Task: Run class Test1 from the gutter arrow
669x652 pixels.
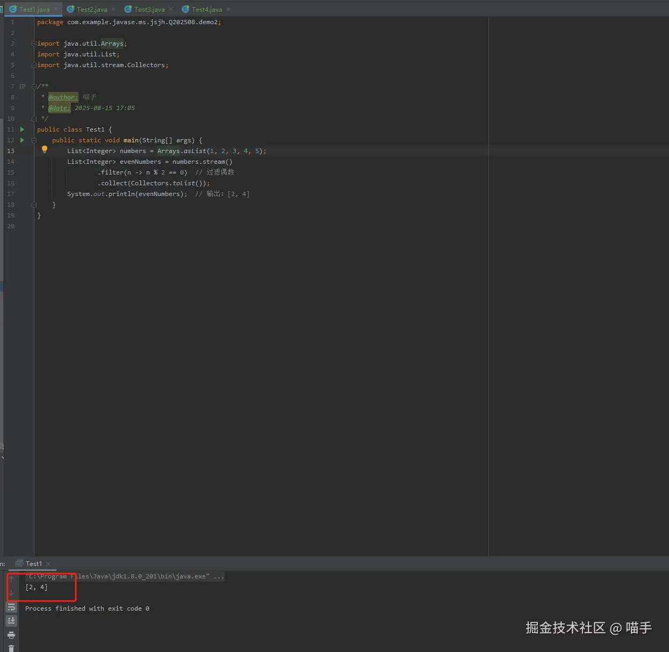Action: click(22, 129)
